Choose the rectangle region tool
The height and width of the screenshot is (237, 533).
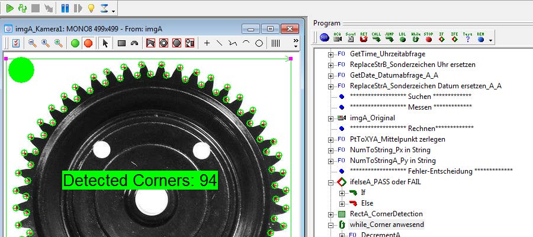tap(121, 43)
